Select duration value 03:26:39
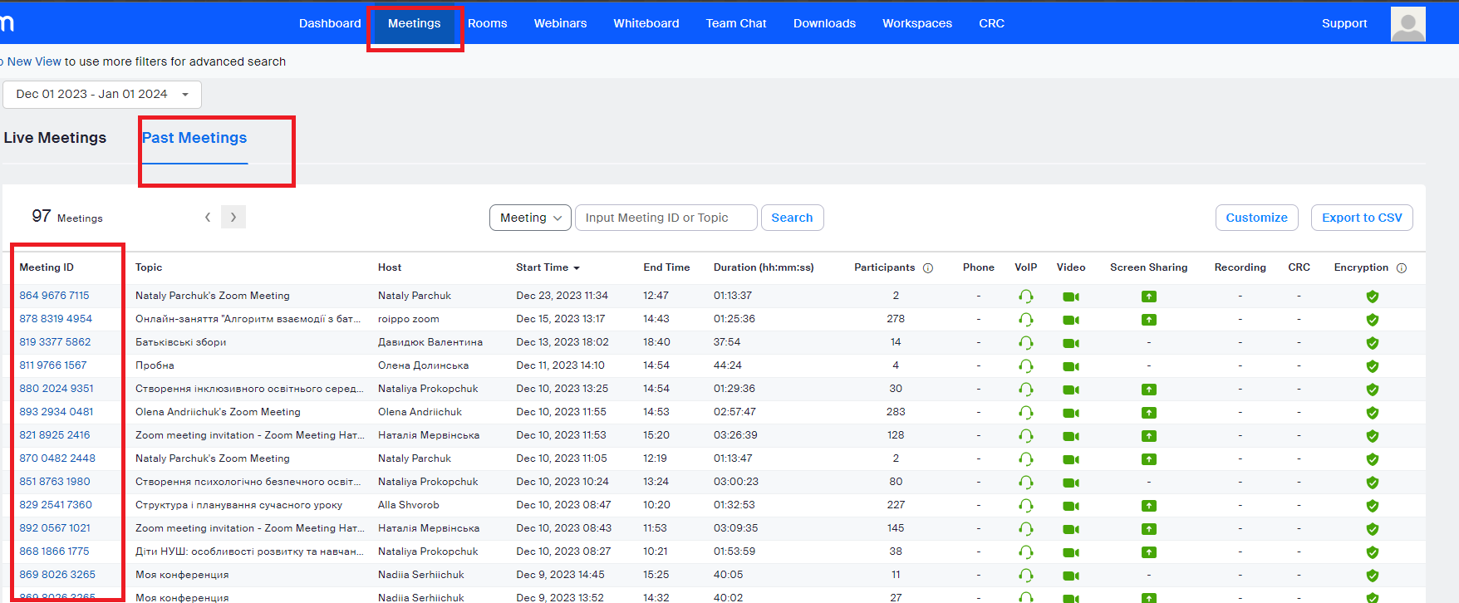Screen dimensions: 1459x603 click(735, 435)
